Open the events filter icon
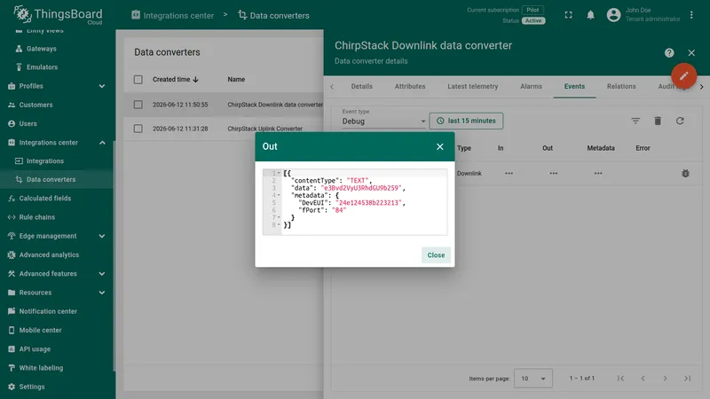Viewport: 710px width, 399px height. click(635, 121)
